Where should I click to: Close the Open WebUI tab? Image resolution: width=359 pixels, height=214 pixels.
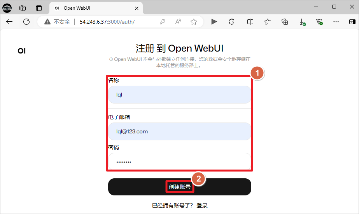(x=137, y=9)
